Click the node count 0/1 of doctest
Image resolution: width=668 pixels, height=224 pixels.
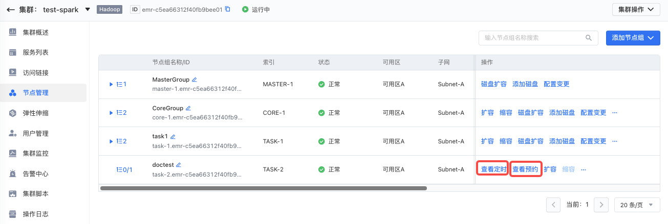tap(124, 169)
